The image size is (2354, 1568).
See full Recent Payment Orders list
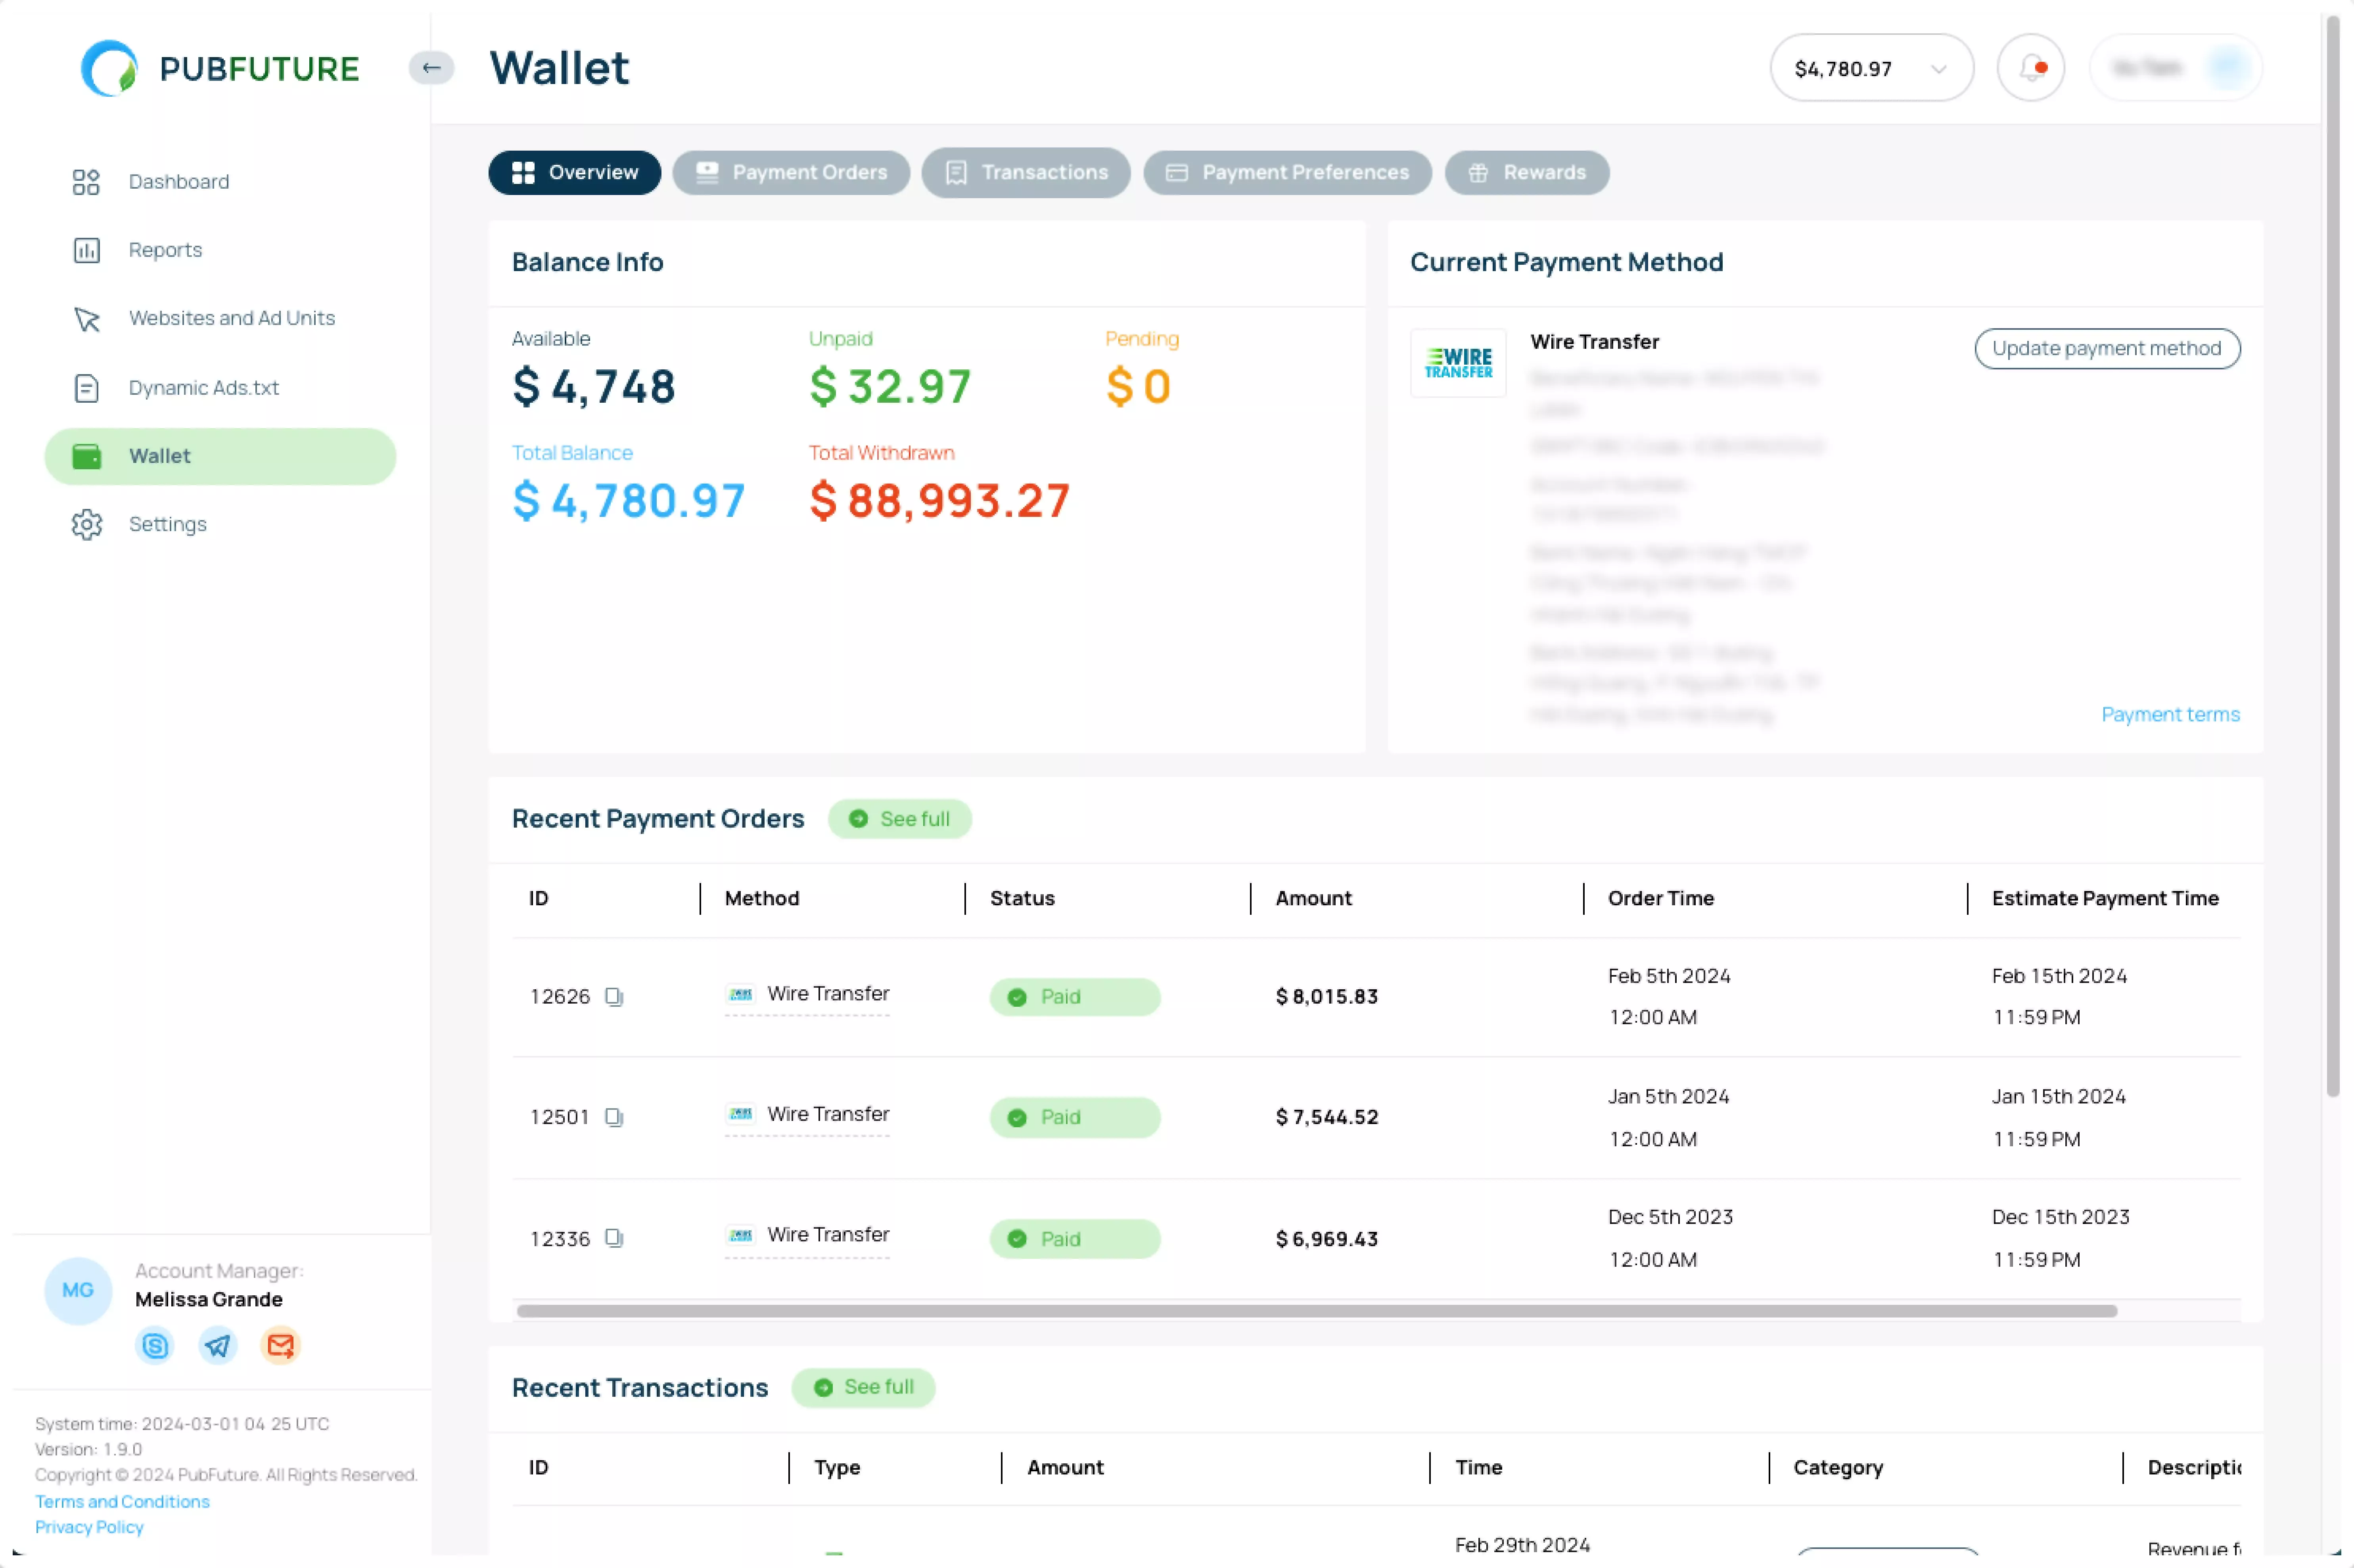coord(899,819)
